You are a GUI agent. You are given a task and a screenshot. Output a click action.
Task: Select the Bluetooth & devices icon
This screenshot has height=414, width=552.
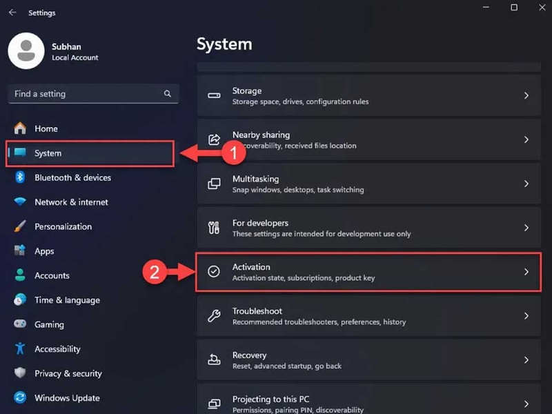coord(18,177)
